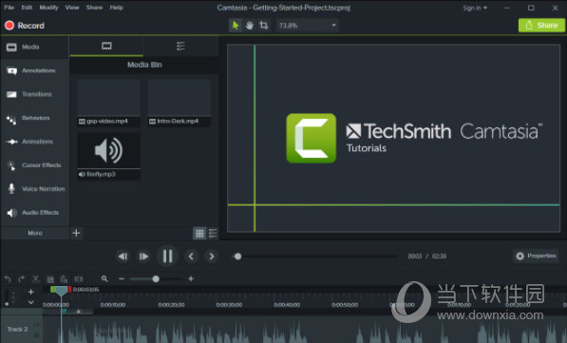Image resolution: width=567 pixels, height=343 pixels.
Task: Switch Media Bin to details list view
Action: click(x=213, y=234)
